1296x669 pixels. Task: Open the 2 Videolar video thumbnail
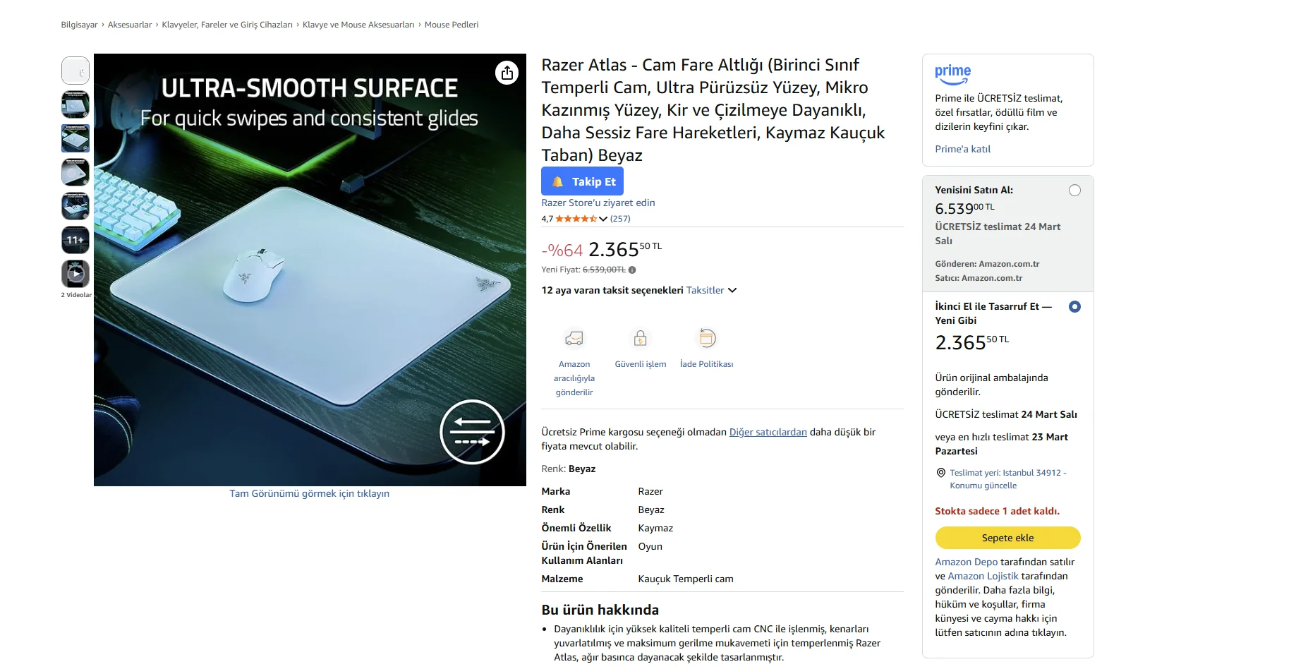[75, 274]
